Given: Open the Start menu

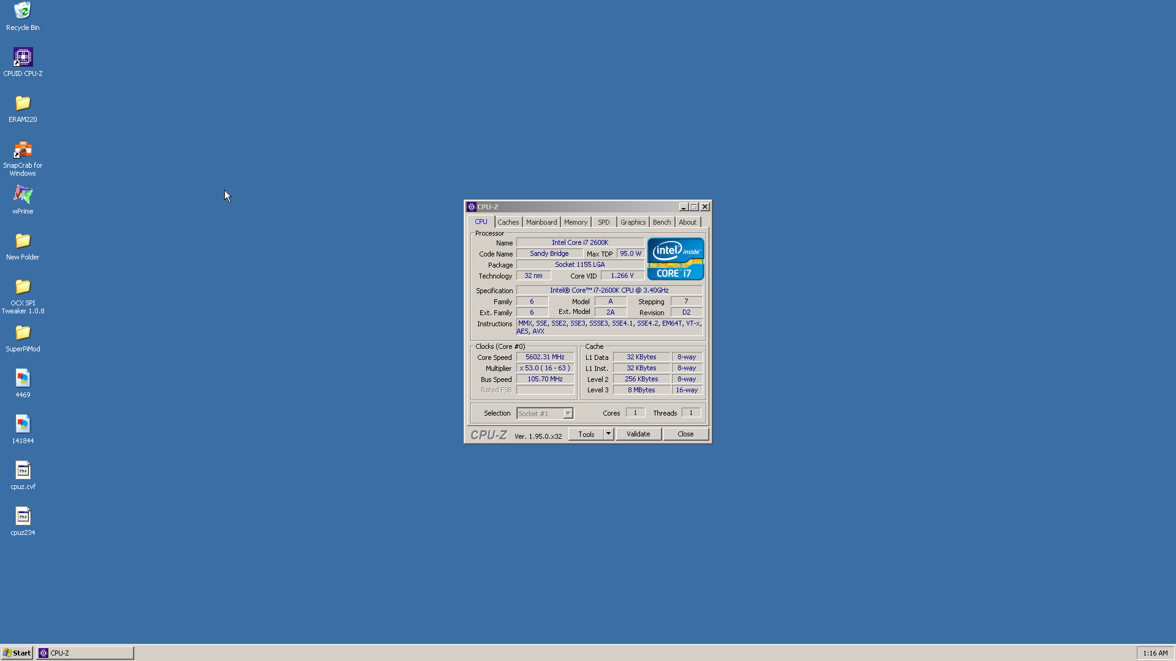Looking at the screenshot, I should (17, 653).
